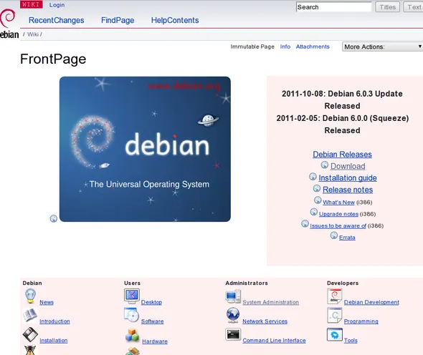Open the Installation guide link
Screen dimensions: 423x355
click(x=348, y=177)
